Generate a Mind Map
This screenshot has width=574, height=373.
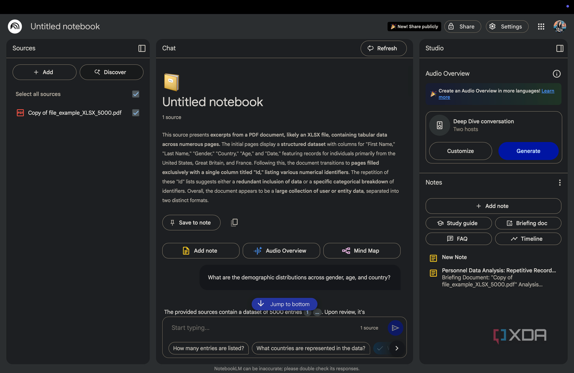pos(362,251)
